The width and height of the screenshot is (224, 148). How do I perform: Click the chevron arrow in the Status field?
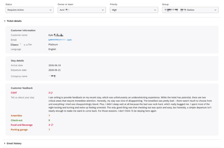coord(50,10)
